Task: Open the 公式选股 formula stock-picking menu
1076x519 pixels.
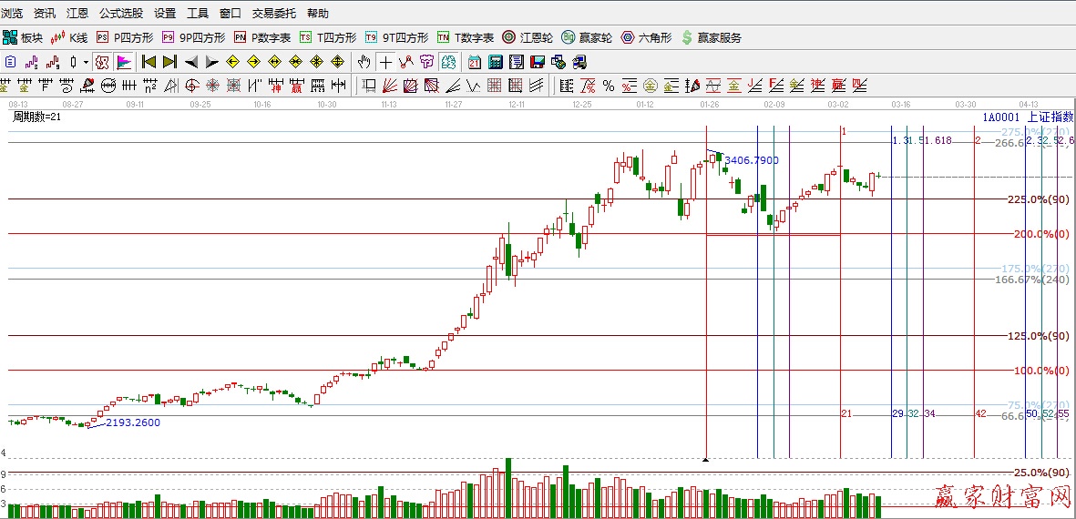Action: coord(120,14)
